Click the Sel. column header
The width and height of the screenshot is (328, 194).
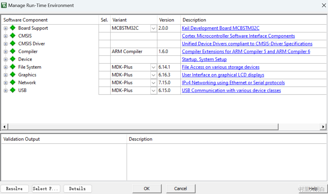pyautogui.click(x=104, y=20)
